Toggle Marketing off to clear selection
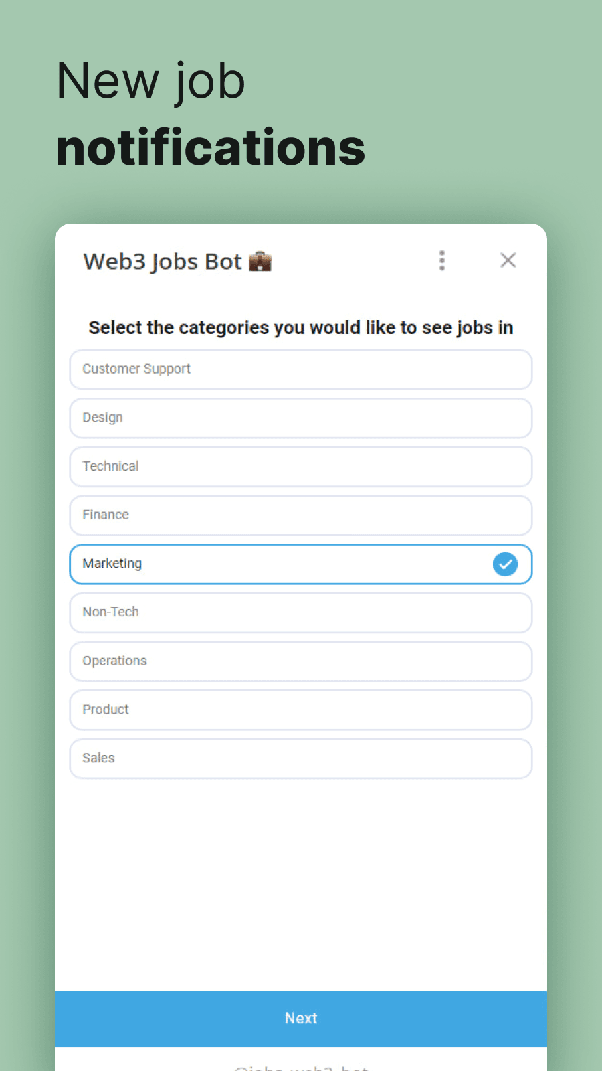 (301, 564)
